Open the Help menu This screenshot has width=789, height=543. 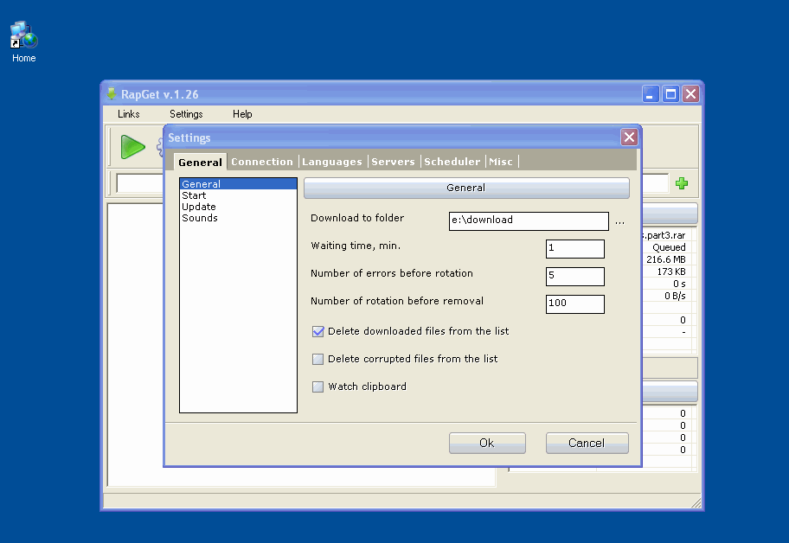(242, 114)
